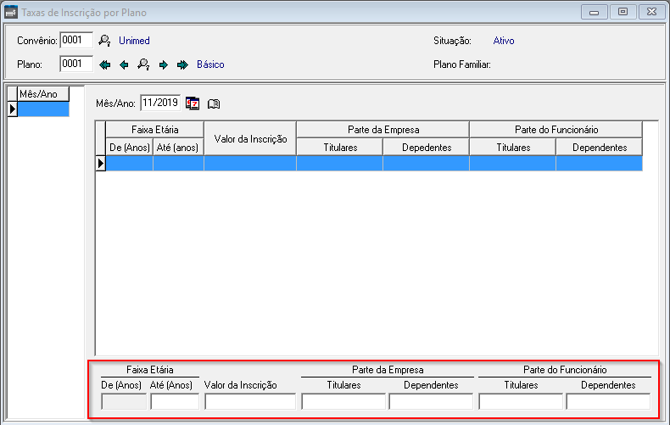
Task: Click the Convênio code input field
Action: tap(75, 41)
